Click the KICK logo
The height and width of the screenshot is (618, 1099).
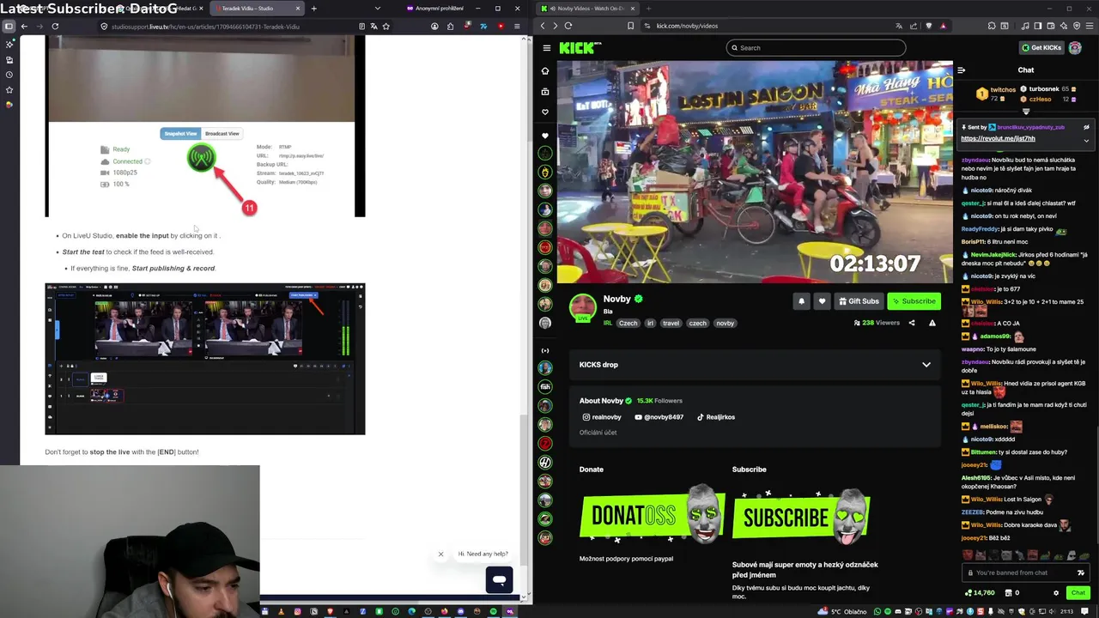pos(576,48)
